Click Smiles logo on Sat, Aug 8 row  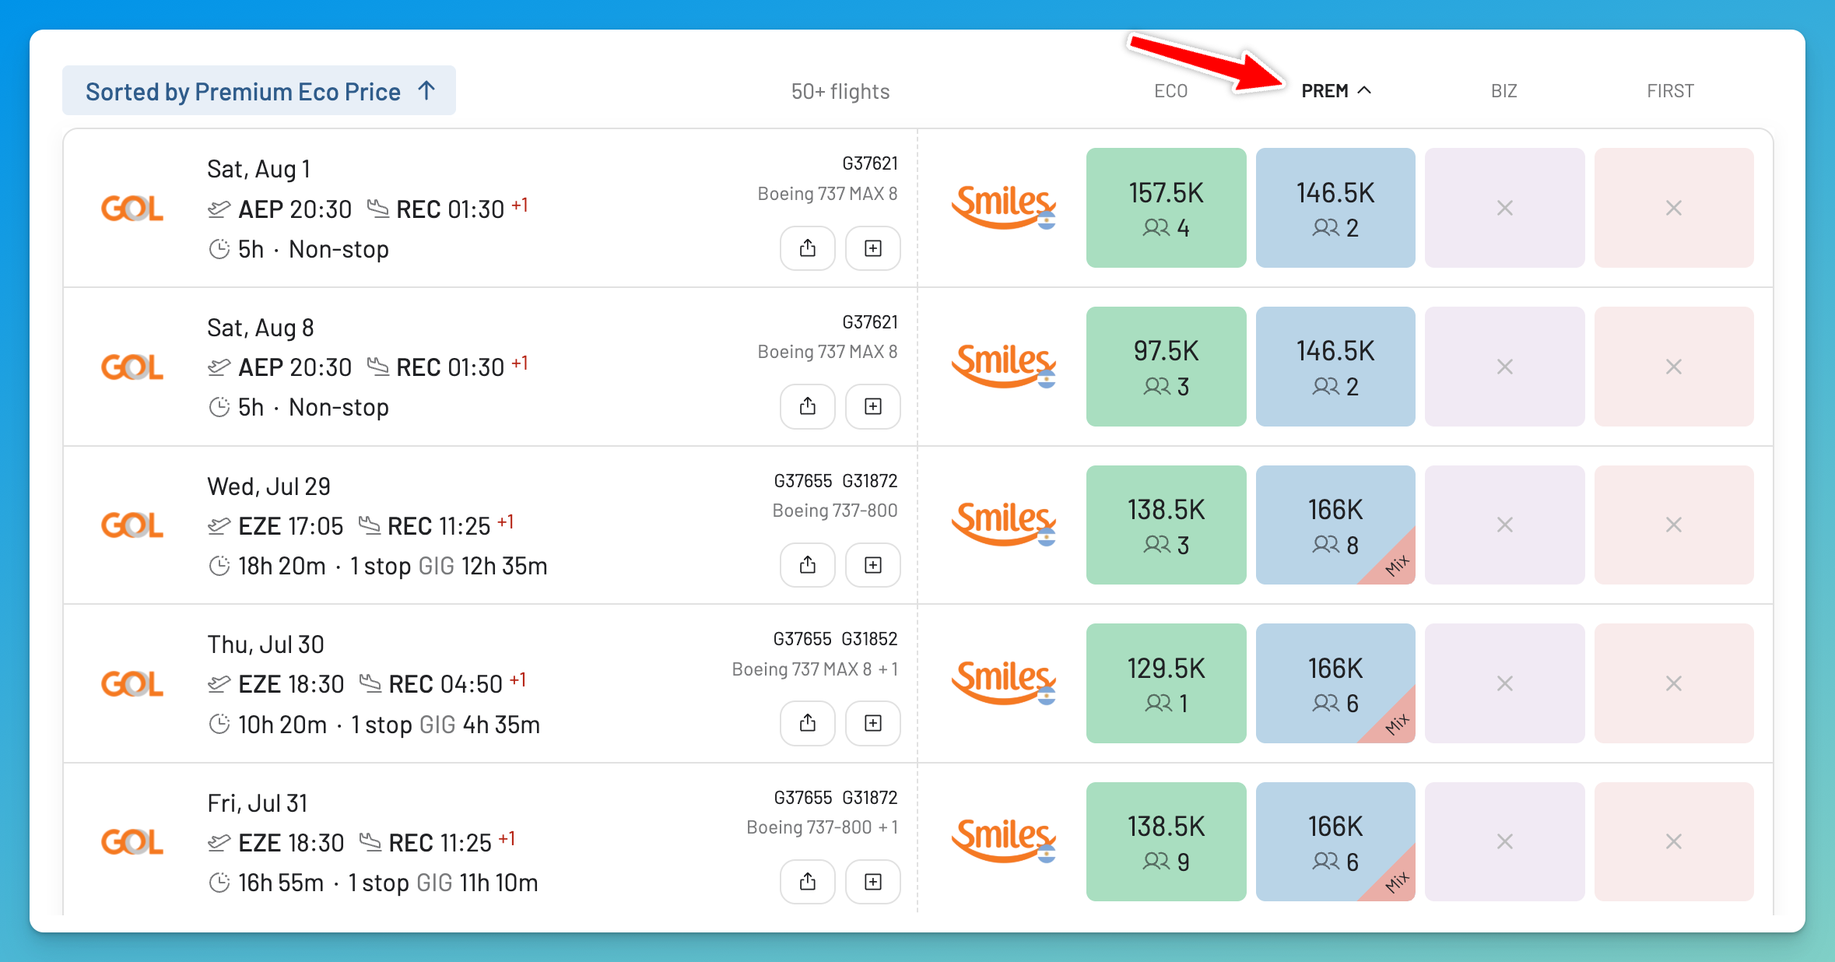coord(1004,366)
